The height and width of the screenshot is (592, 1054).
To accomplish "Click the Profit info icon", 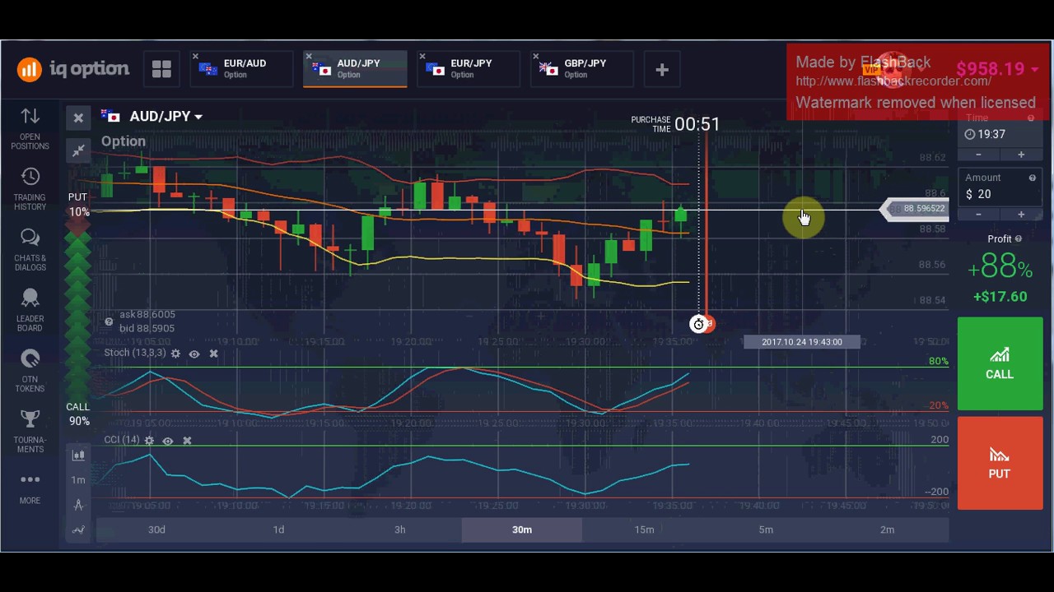I will click(x=1019, y=239).
